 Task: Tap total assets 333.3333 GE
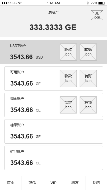[53, 27]
